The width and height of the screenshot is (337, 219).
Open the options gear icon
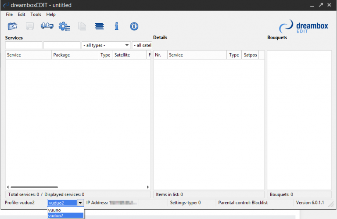(x=65, y=26)
